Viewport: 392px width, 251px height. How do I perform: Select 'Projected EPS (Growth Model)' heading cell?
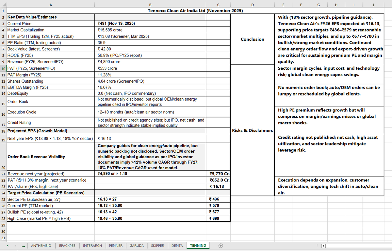coord(50,131)
